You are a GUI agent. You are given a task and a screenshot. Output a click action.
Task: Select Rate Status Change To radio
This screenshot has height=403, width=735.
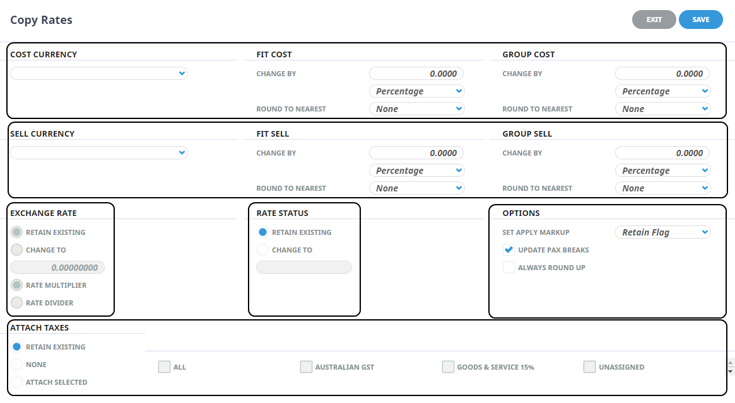click(x=263, y=250)
